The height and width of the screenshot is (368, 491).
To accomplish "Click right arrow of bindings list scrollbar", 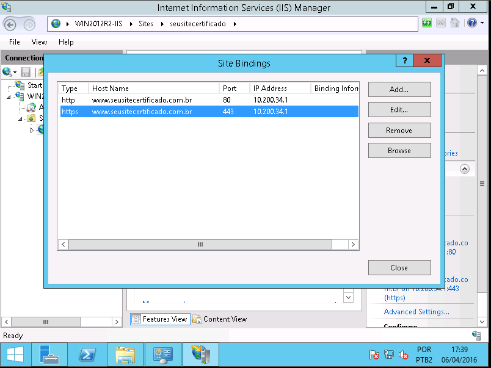I will 353,244.
